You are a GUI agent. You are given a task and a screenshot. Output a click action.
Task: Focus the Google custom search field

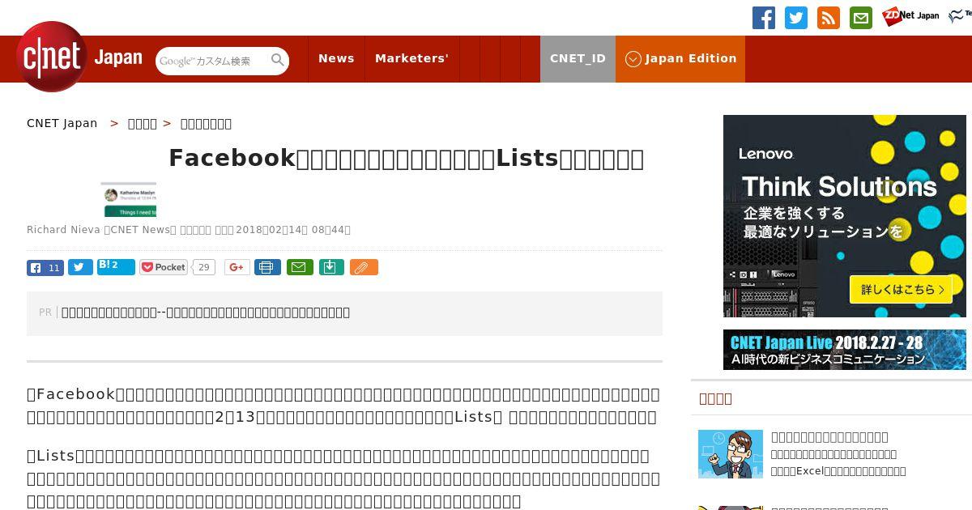pos(212,61)
